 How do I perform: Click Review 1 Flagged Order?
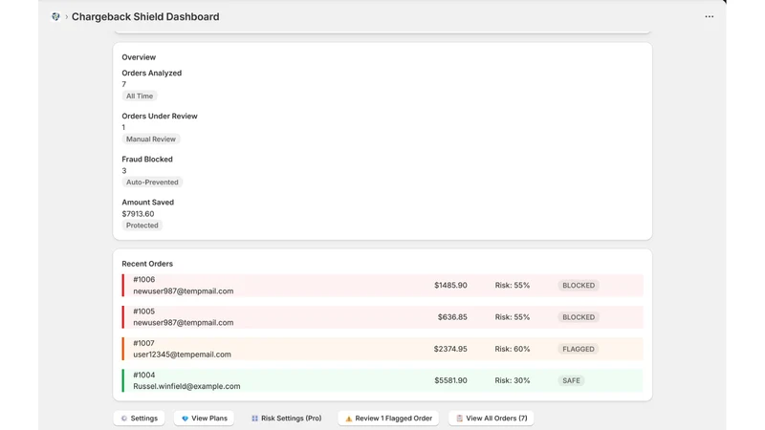coord(388,419)
